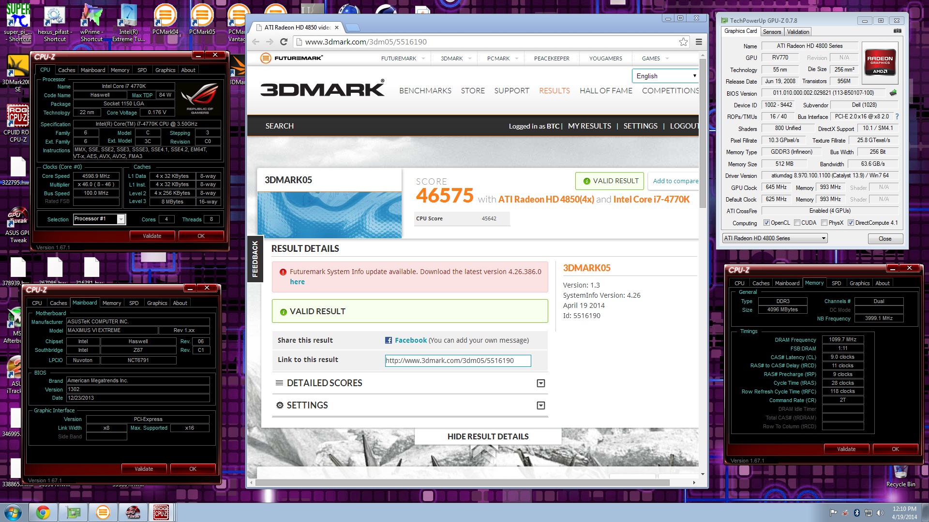Click the Add to compare button
The height and width of the screenshot is (522, 929).
(675, 181)
